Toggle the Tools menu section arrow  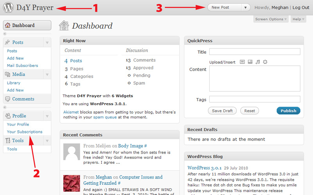click(47, 141)
